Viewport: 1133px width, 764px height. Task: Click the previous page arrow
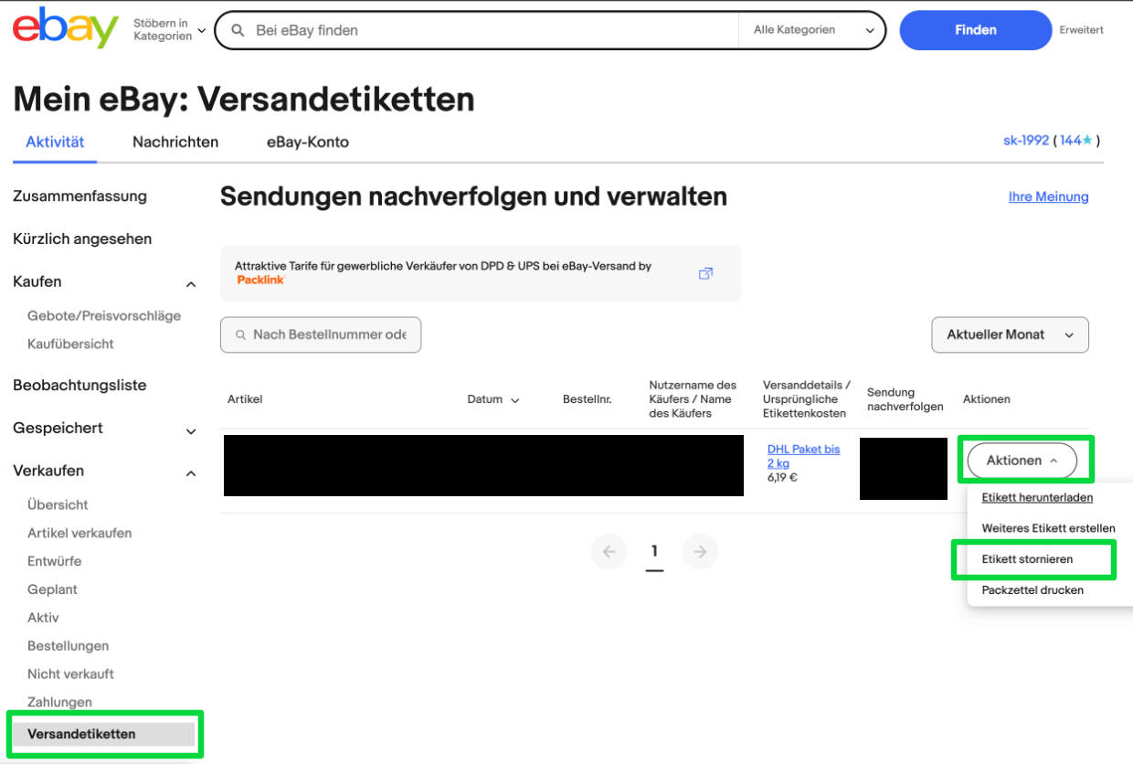pyautogui.click(x=609, y=552)
